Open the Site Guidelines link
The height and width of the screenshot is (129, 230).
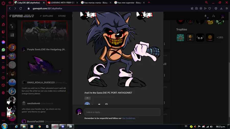128,118
